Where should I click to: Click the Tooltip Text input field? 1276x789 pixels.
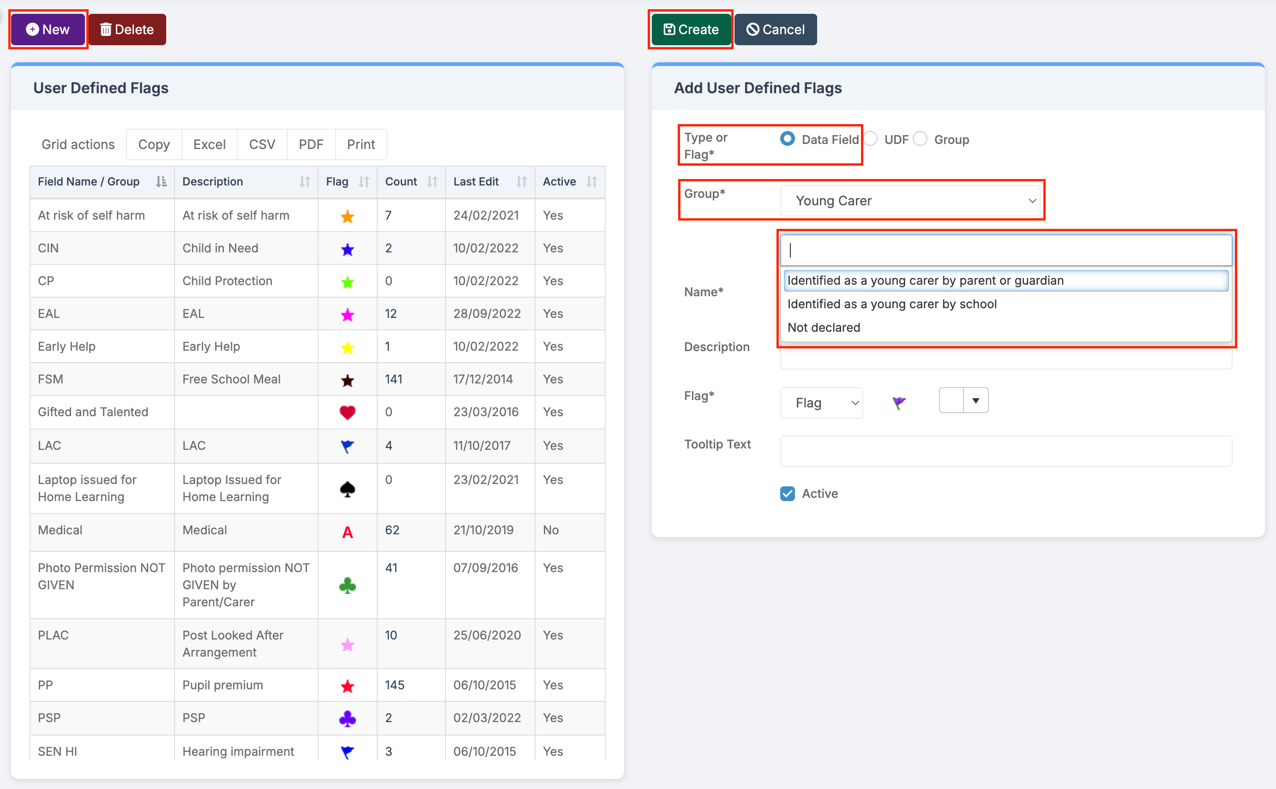click(1006, 451)
